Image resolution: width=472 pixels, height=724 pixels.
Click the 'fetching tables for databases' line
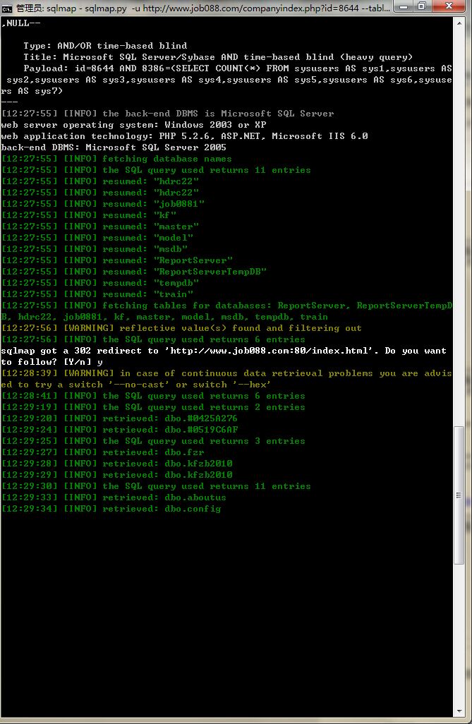tap(226, 310)
